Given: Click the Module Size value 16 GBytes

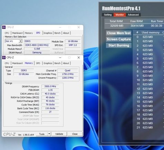Looking at the screenshot, I should click(x=73, y=41).
